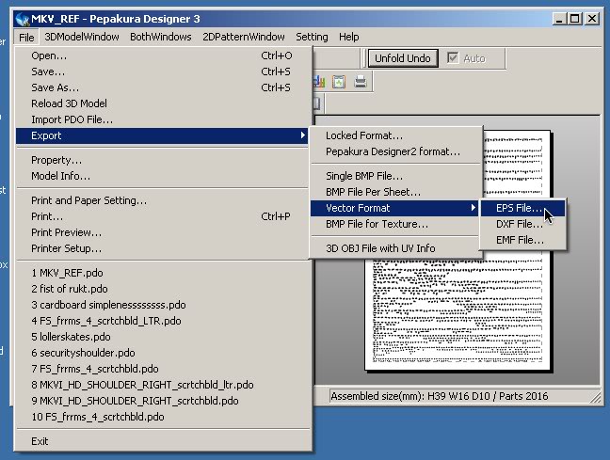Image resolution: width=610 pixels, height=460 pixels.
Task: Open Property... menu entry
Action: click(162, 160)
